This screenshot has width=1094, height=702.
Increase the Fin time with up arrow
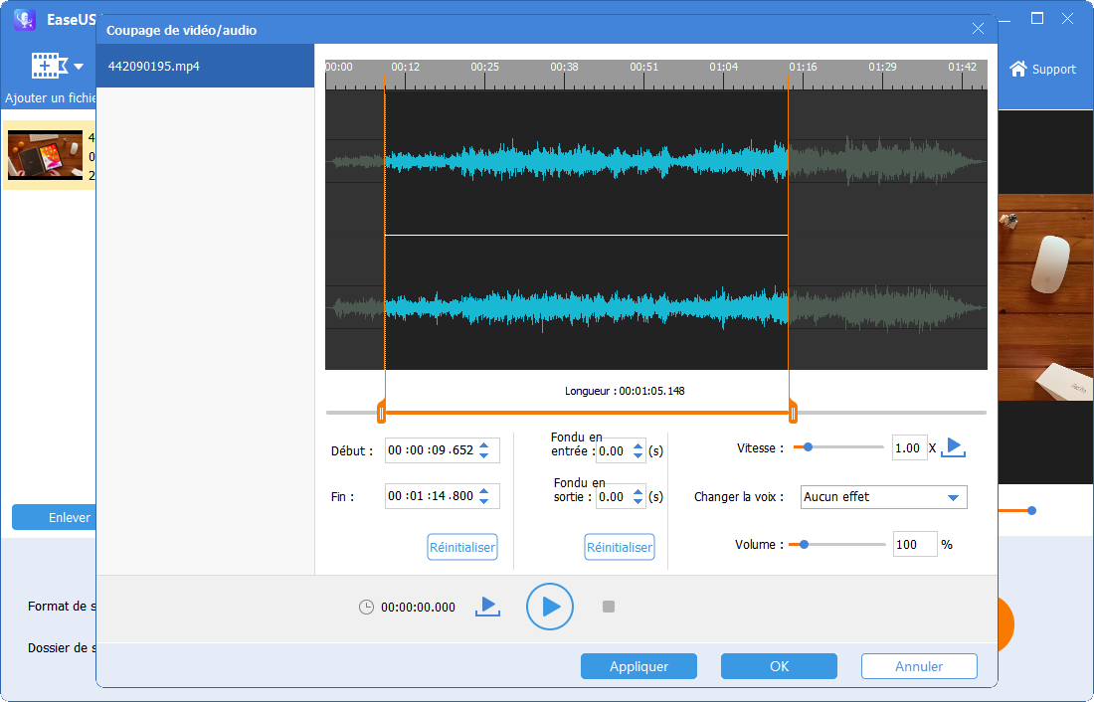pos(484,490)
